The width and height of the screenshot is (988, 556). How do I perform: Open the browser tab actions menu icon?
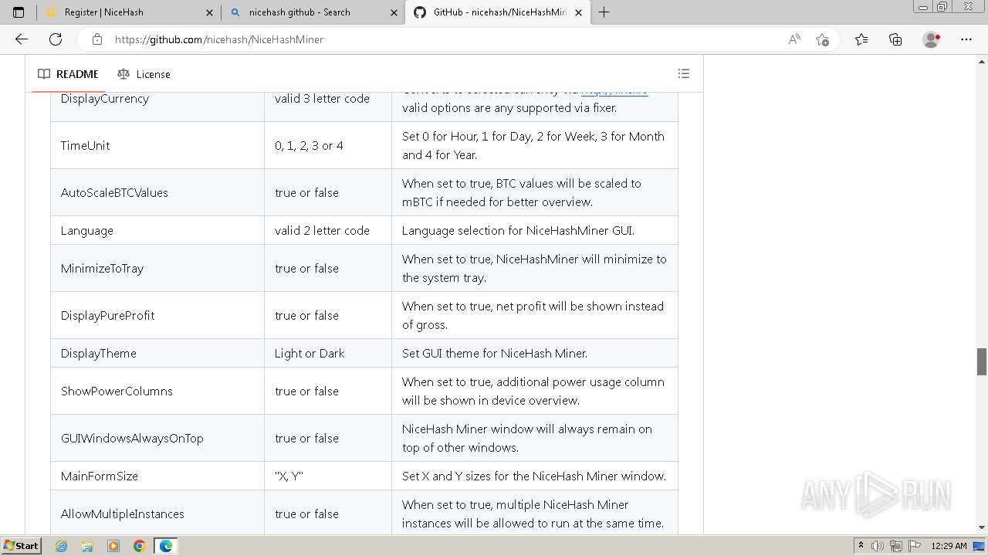tap(19, 12)
